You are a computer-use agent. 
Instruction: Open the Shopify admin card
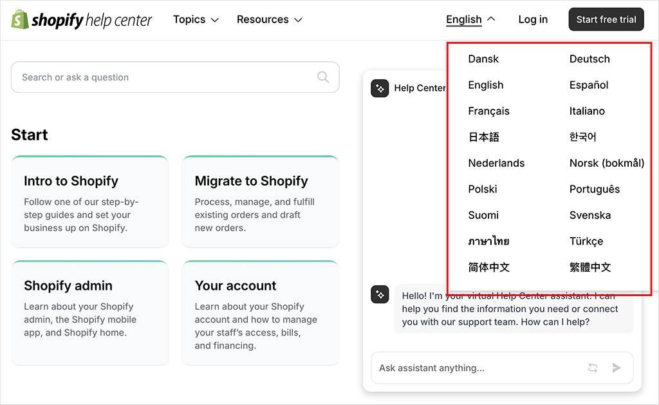[90, 312]
